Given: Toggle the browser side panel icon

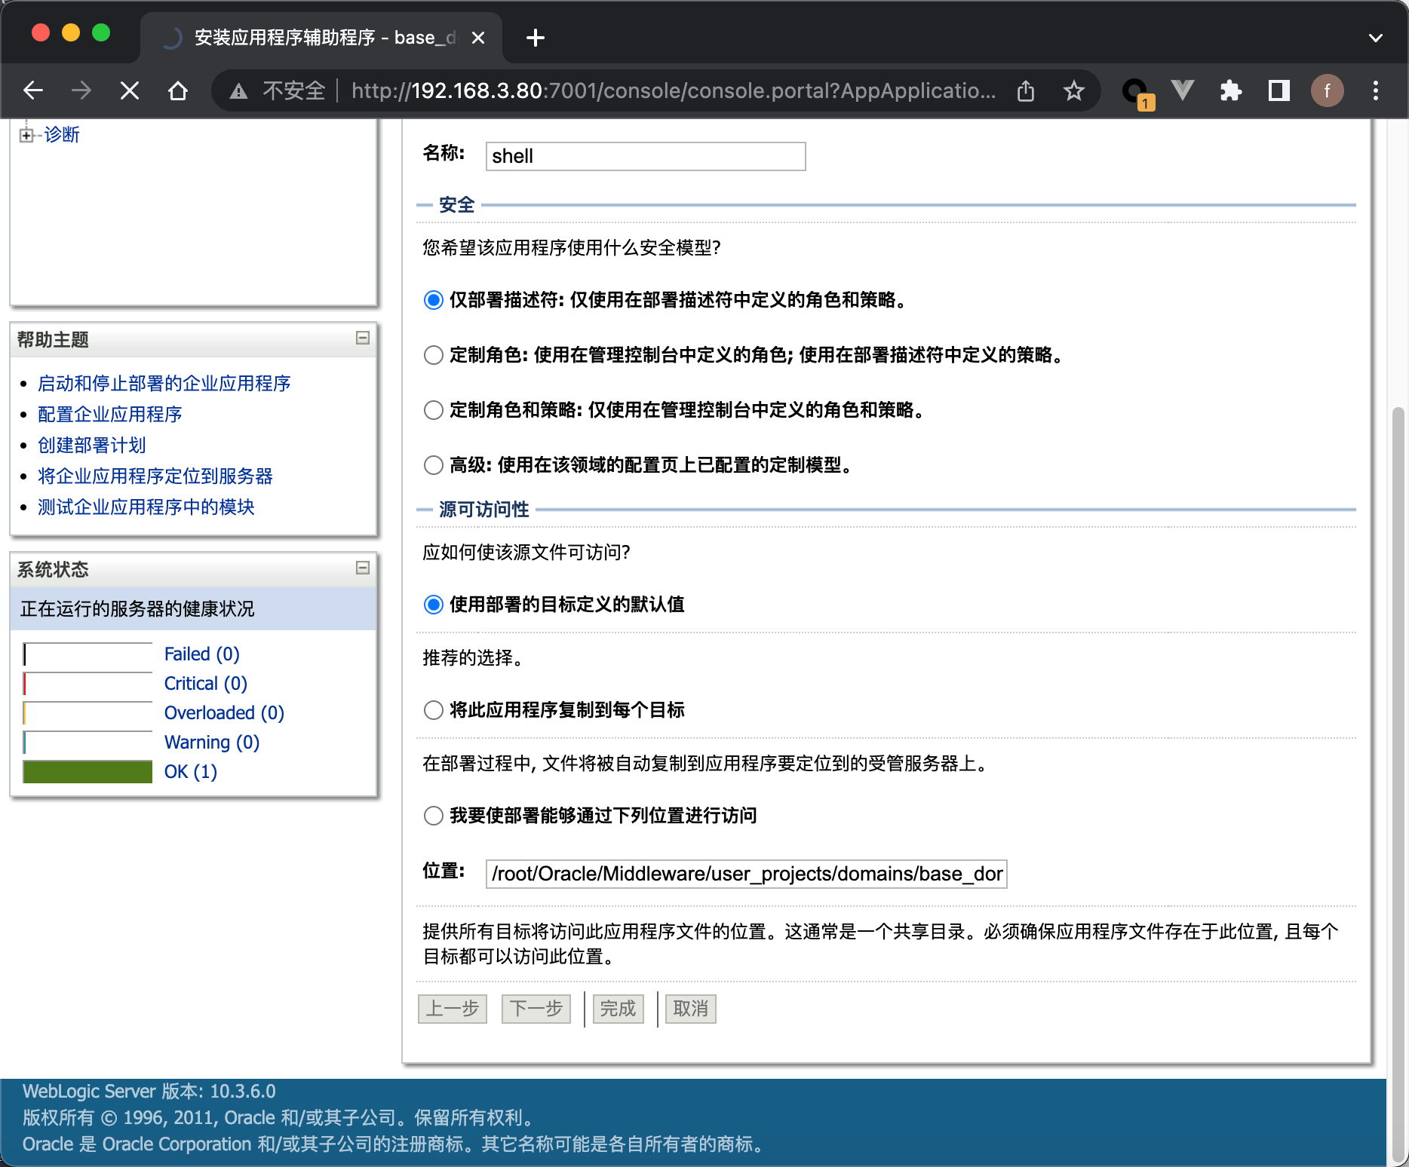Looking at the screenshot, I should 1279,91.
